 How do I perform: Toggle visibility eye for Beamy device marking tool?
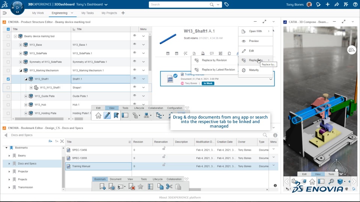[135, 36]
